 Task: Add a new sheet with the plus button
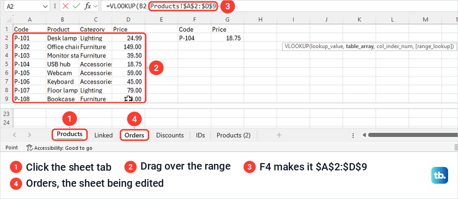click(279, 135)
